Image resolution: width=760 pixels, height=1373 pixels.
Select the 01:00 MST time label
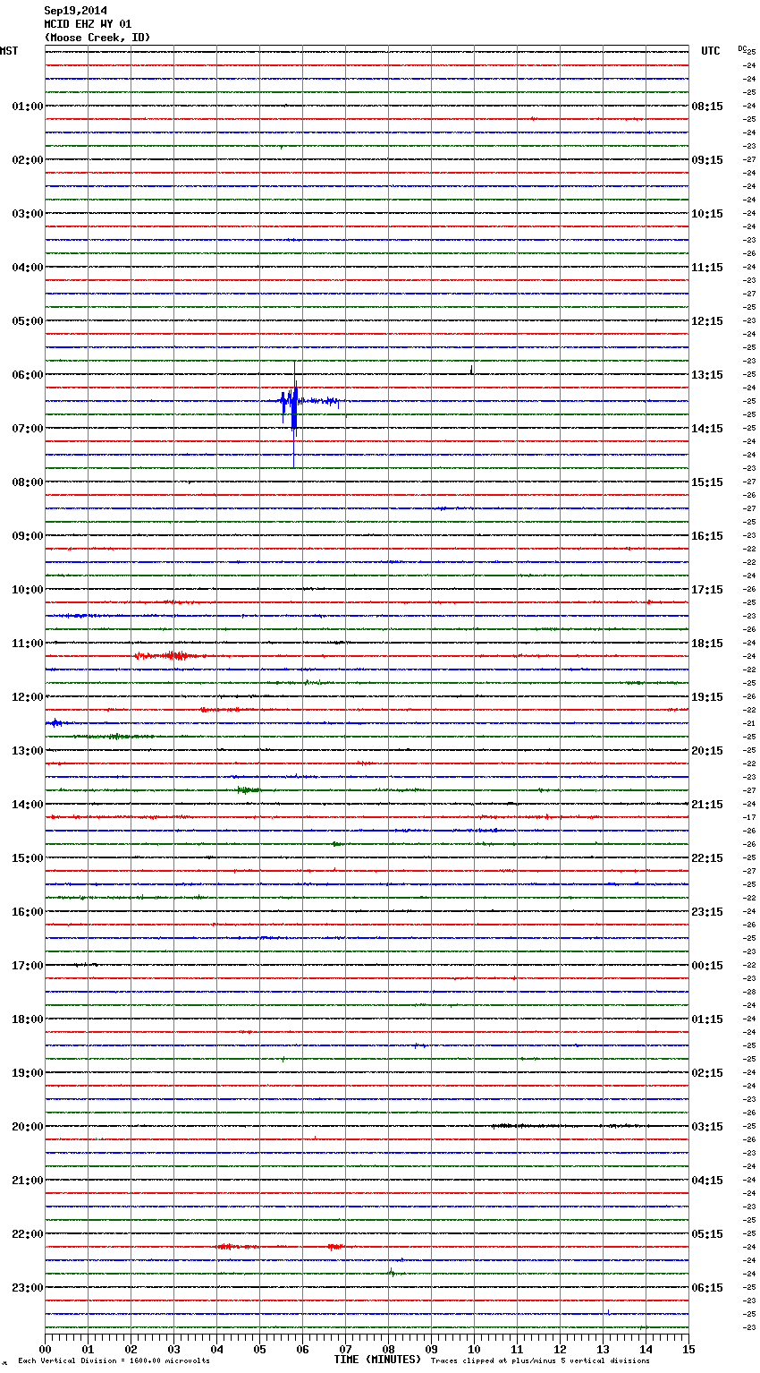pos(27,107)
